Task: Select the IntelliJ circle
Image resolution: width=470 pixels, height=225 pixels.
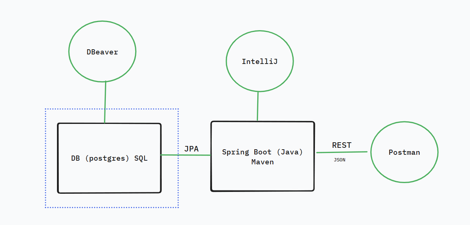Action: (x=259, y=61)
